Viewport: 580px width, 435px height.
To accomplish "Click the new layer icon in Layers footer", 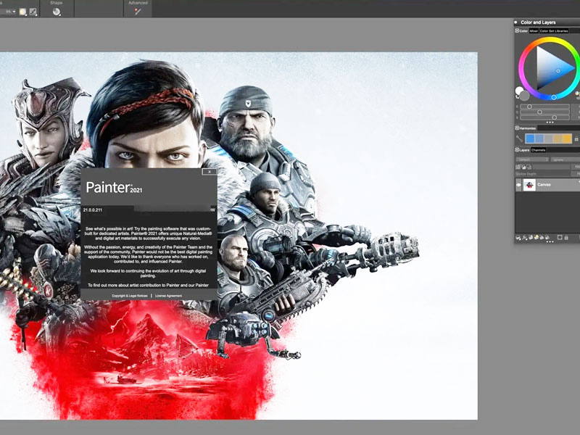I will 531,238.
